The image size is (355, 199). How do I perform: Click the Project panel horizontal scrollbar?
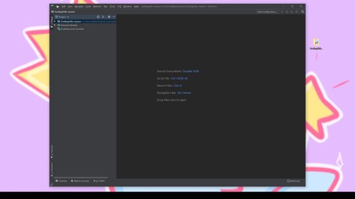tap(81, 177)
